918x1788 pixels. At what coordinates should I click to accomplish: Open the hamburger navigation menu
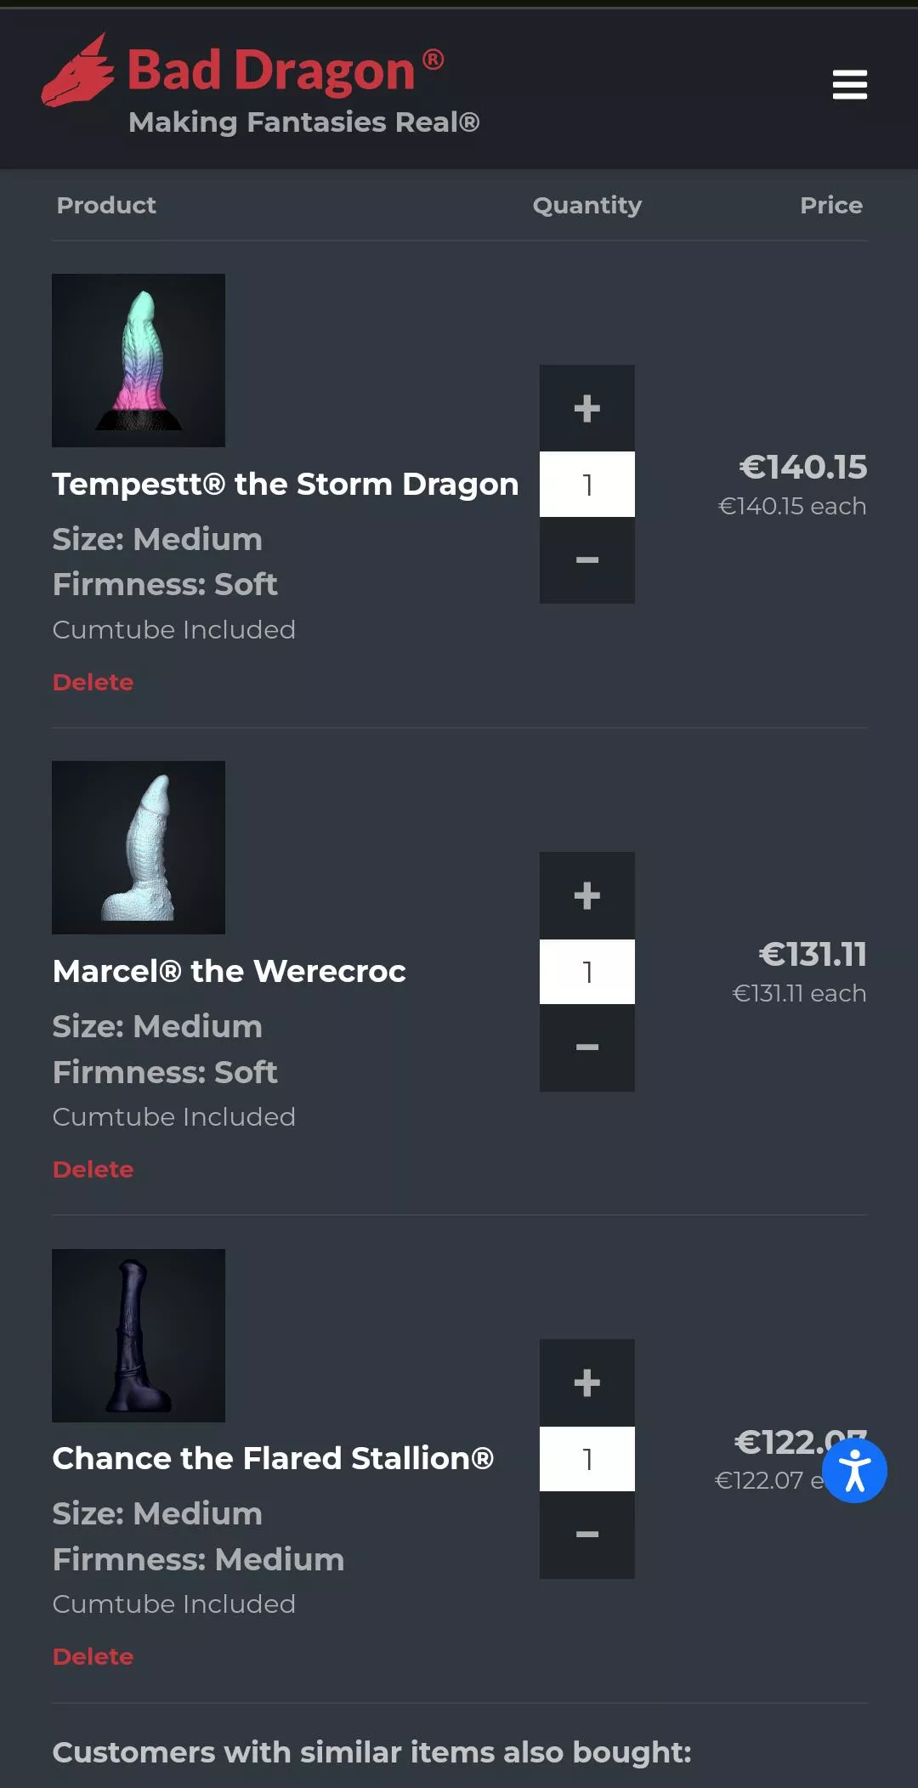coord(849,84)
